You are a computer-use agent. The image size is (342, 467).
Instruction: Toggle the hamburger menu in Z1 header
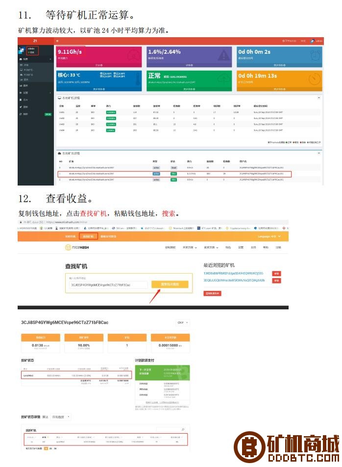57,41
